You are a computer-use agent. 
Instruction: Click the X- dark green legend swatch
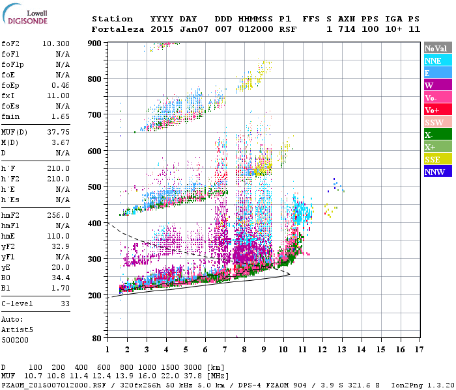click(x=438, y=135)
